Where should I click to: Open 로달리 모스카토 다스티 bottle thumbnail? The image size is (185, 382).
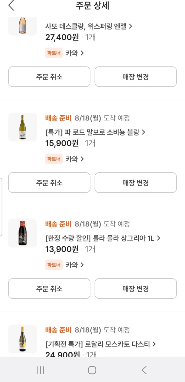22,339
